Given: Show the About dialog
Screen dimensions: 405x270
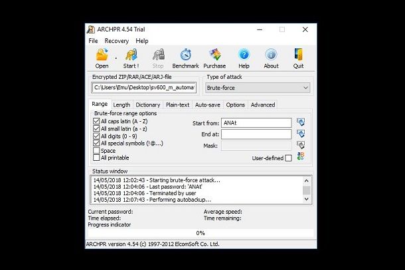Looking at the screenshot, I should tap(271, 58).
